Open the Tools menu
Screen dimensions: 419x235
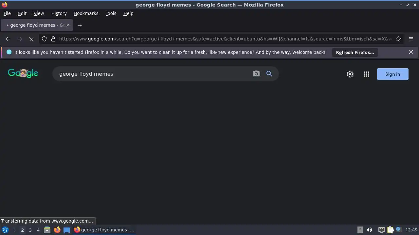[x=111, y=13]
